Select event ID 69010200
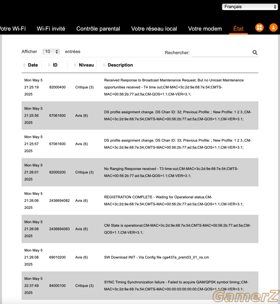 (57, 257)
